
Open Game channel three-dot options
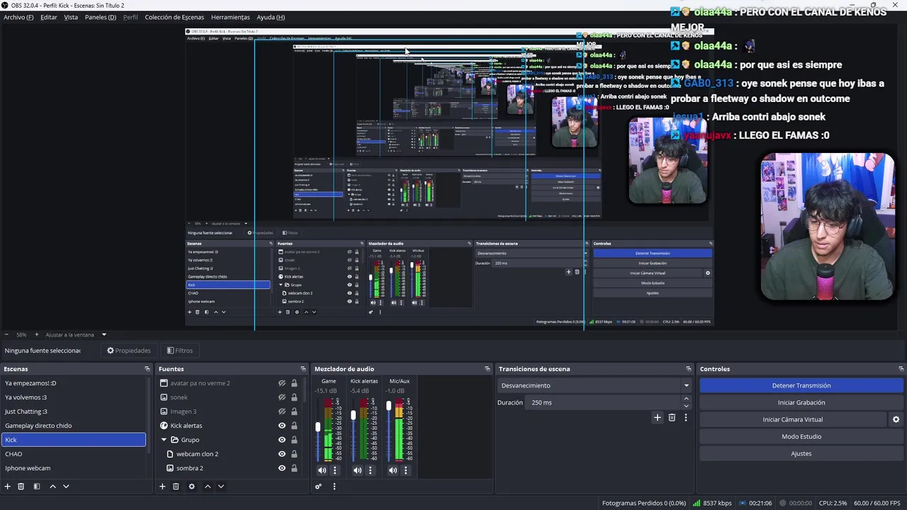(334, 470)
